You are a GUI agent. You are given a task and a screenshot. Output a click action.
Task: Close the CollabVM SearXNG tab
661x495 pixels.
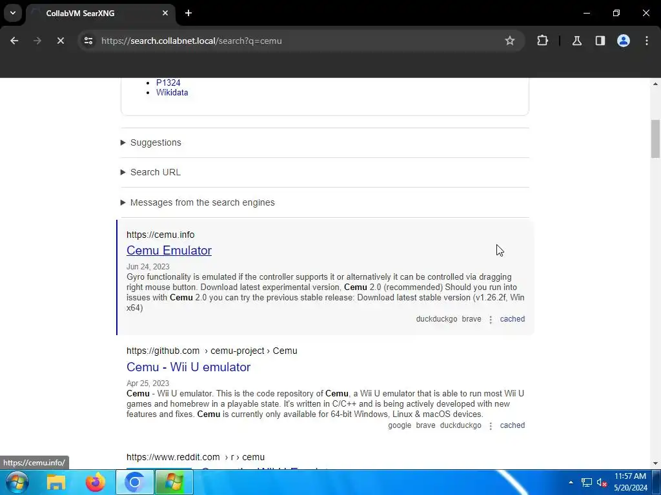[165, 13]
